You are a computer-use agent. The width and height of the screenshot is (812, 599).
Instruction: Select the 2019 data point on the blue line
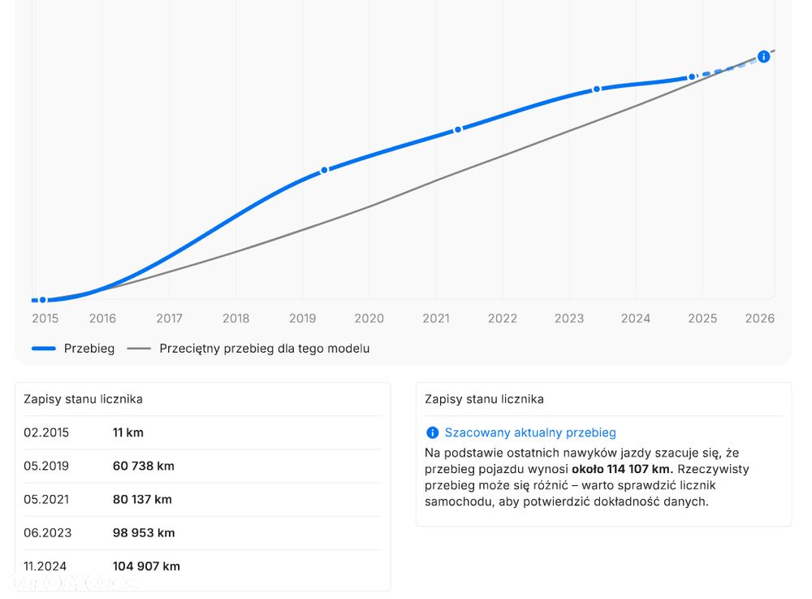(324, 170)
